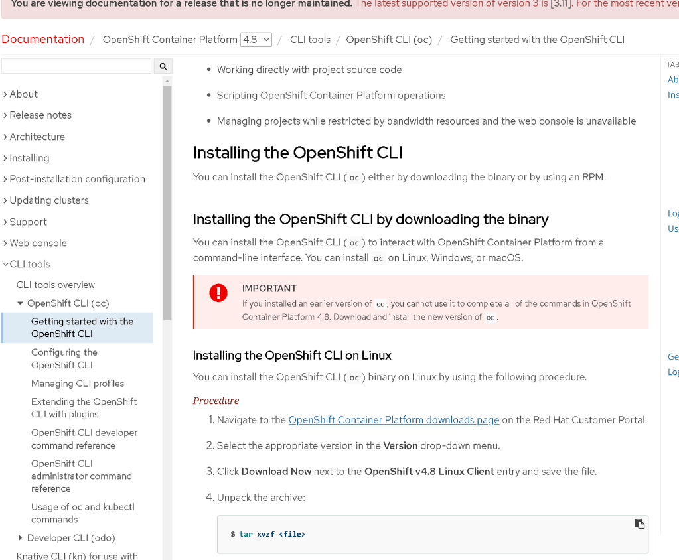Expand the Web console section
The image size is (679, 560).
(35, 244)
